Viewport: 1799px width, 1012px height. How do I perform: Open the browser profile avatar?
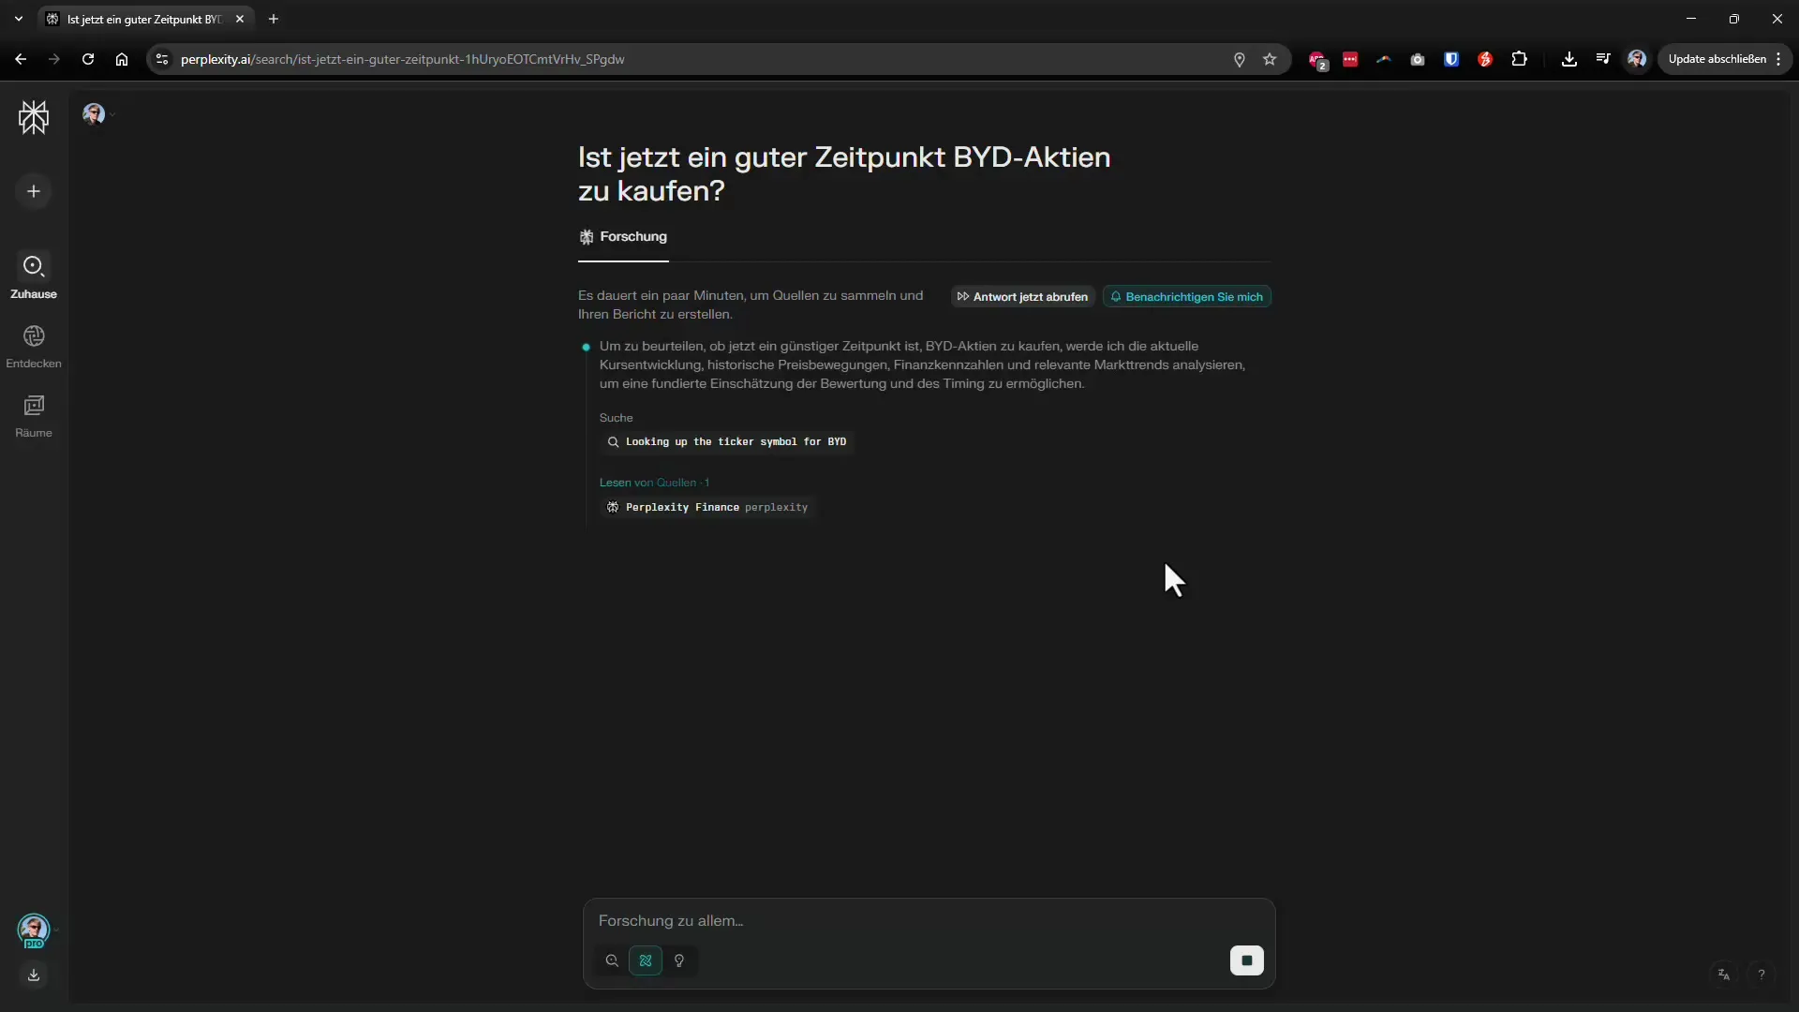[1637, 59]
